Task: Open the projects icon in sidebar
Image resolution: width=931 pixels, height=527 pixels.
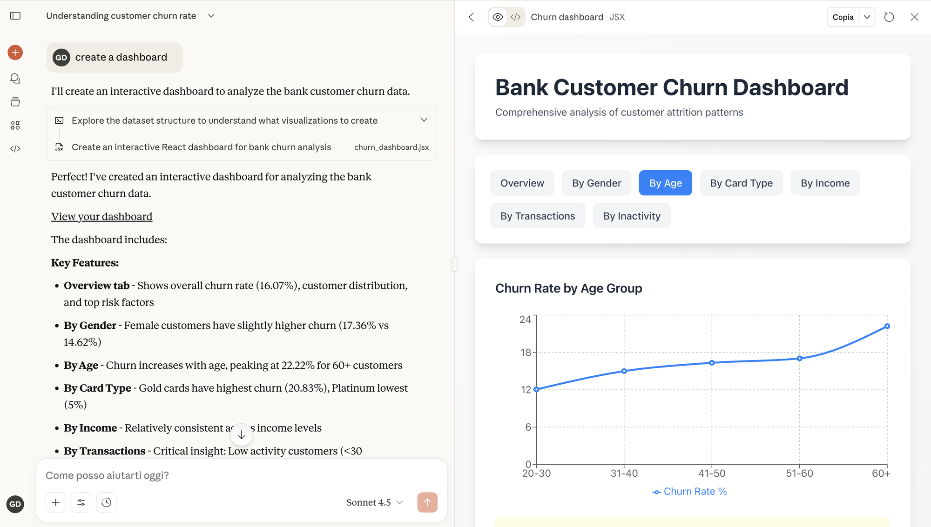Action: (x=15, y=102)
